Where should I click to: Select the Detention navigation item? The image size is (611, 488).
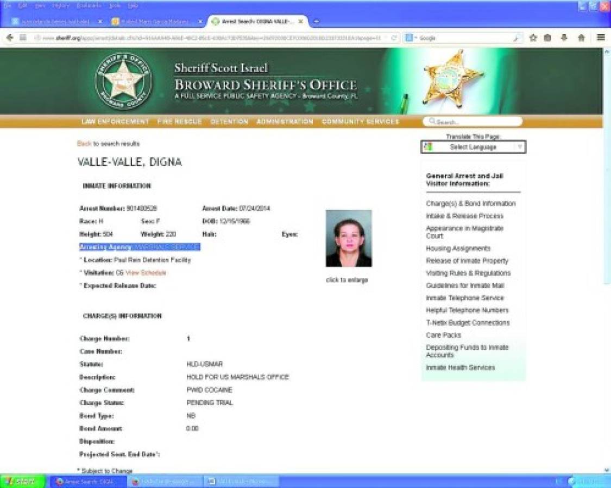[x=229, y=121]
